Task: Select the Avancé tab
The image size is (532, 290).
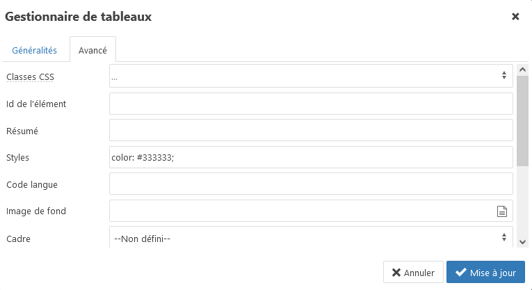Action: click(x=92, y=51)
